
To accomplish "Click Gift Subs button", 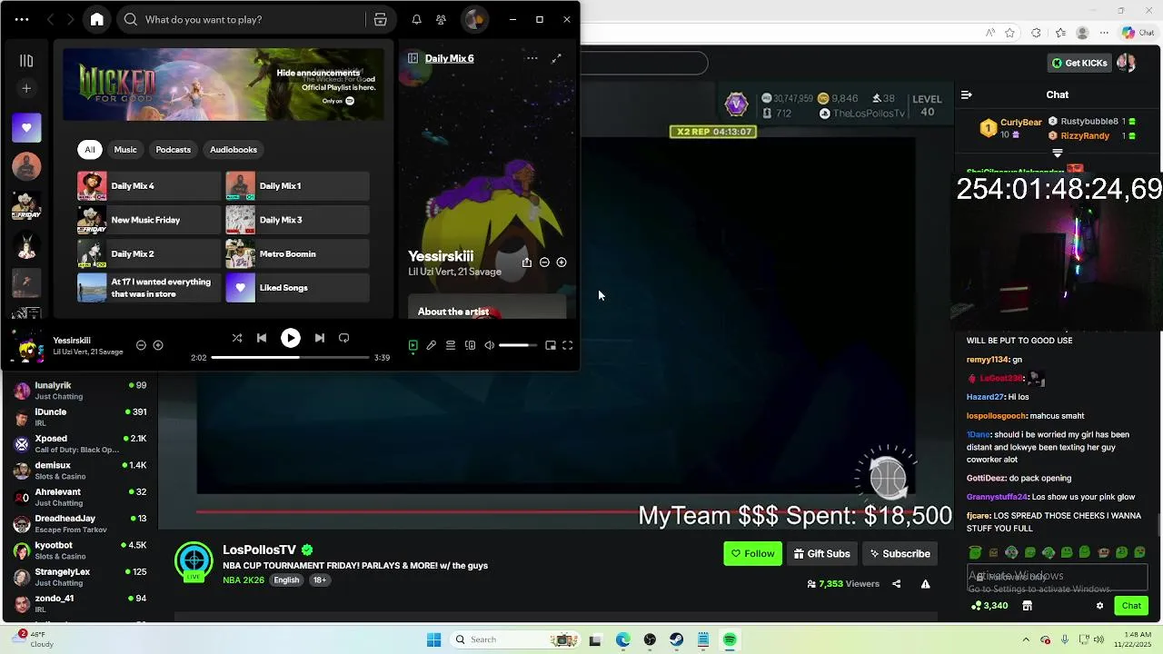I will click(822, 553).
